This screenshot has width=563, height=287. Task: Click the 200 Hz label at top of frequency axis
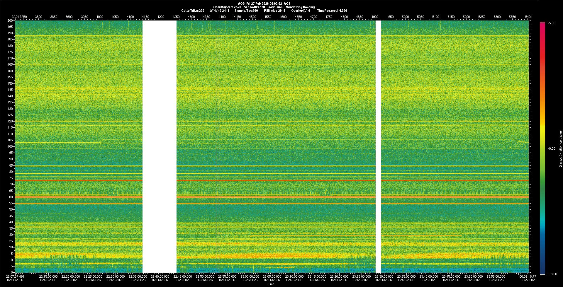[x=10, y=20]
